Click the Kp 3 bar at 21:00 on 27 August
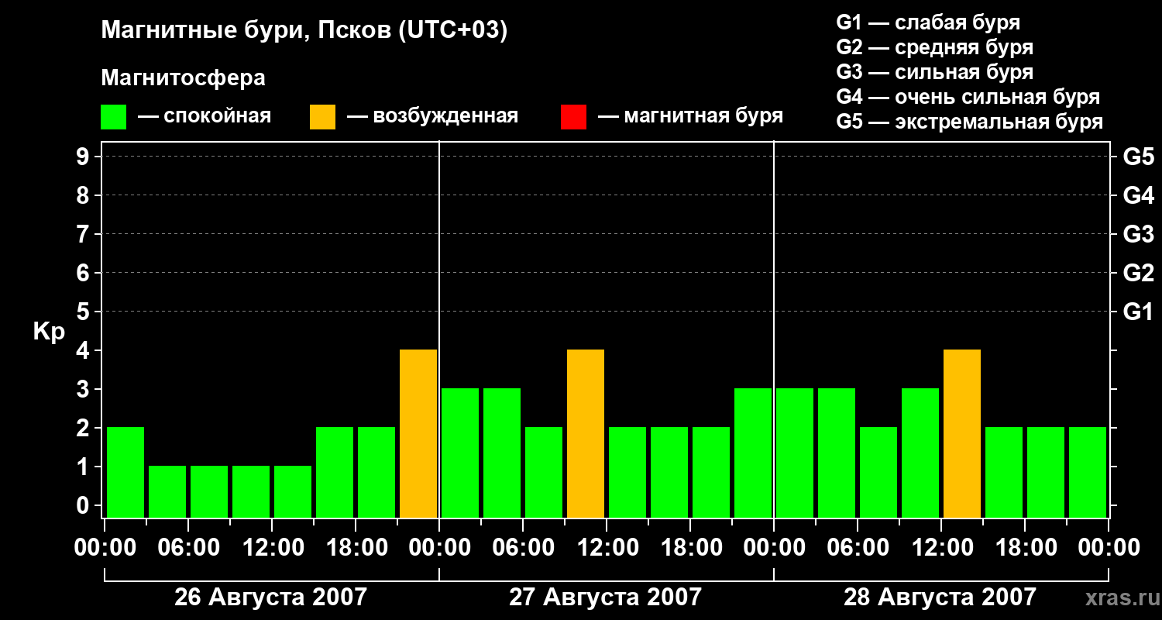 [x=753, y=453]
